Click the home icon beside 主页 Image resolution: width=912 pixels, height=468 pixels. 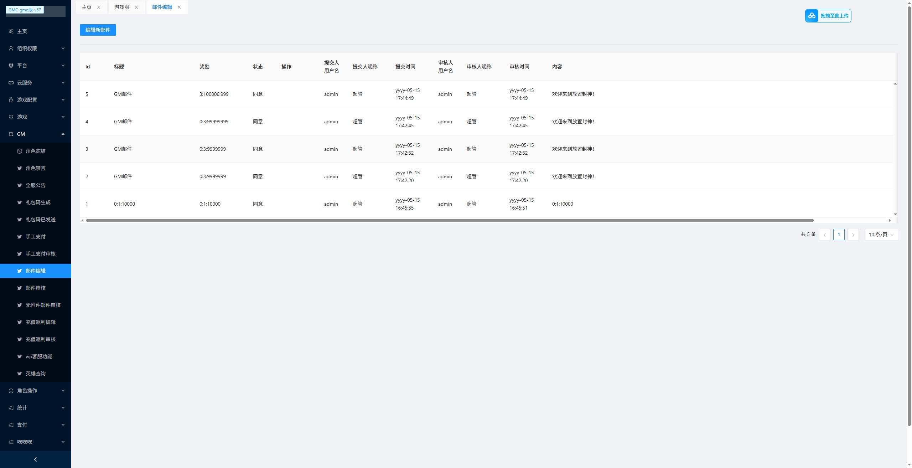pos(11,31)
